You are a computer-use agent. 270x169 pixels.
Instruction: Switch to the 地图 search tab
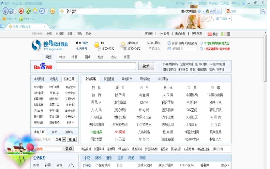(126, 57)
